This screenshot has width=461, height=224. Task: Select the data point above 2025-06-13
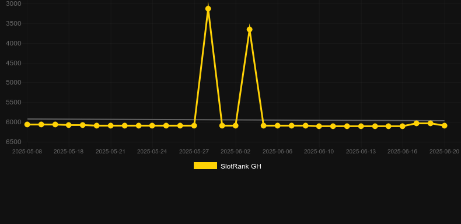(361, 126)
